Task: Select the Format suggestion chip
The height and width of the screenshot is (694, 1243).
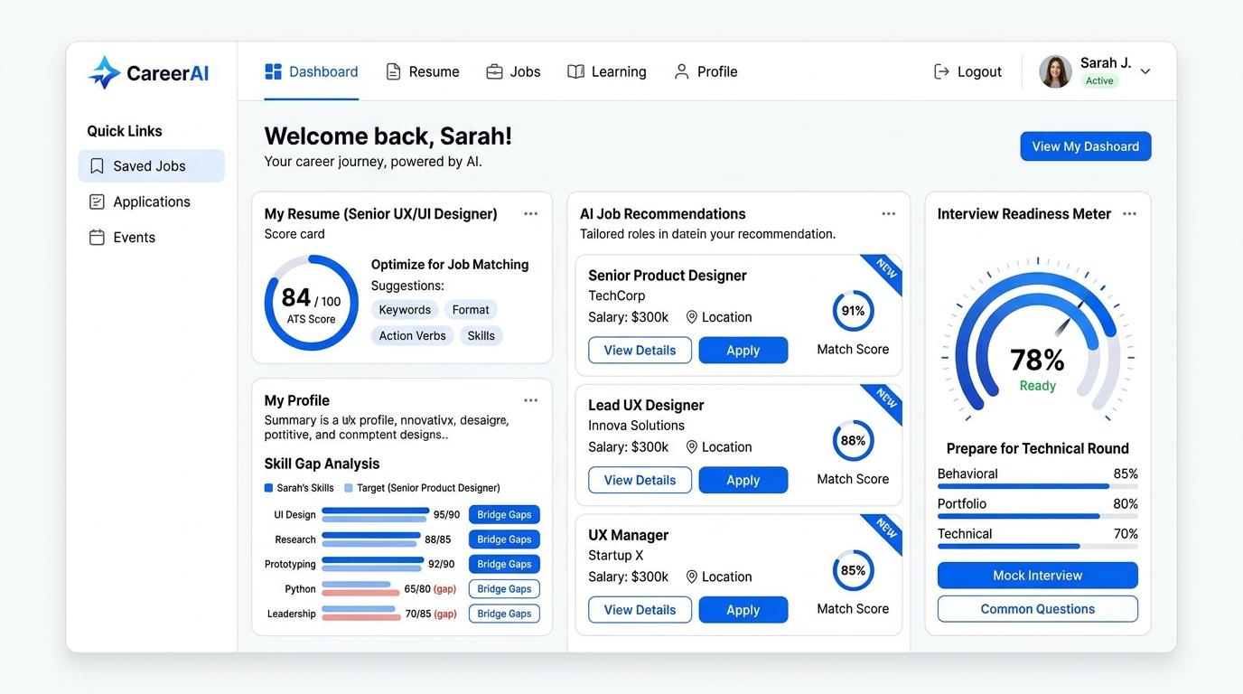Action: (x=471, y=310)
